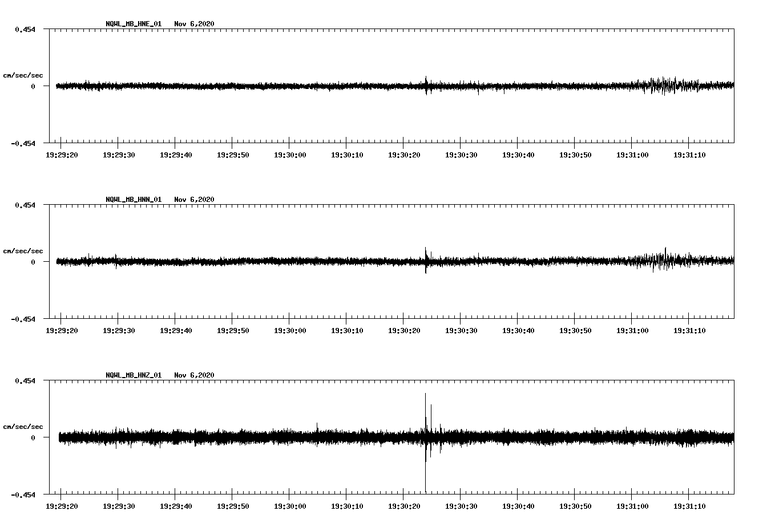
Task: Click the NQWL_MB_HNN_01 channel label
Action: point(132,200)
